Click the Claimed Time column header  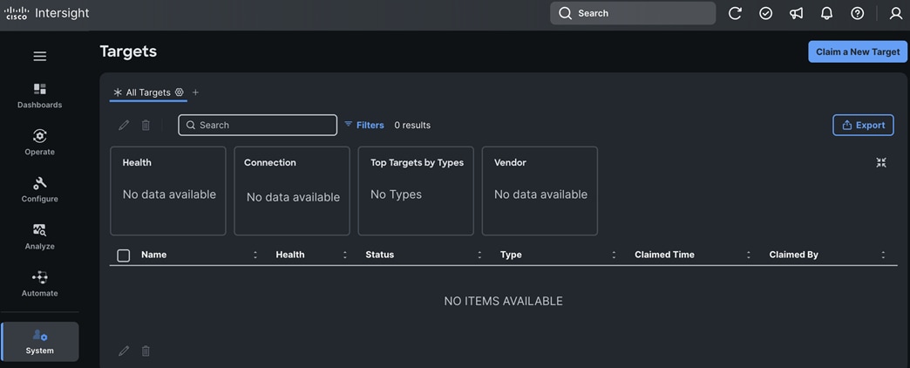pyautogui.click(x=664, y=255)
